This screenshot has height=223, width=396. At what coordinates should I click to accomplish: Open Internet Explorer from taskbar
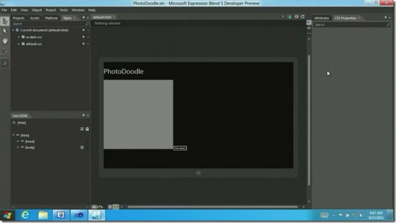pyautogui.click(x=25, y=215)
